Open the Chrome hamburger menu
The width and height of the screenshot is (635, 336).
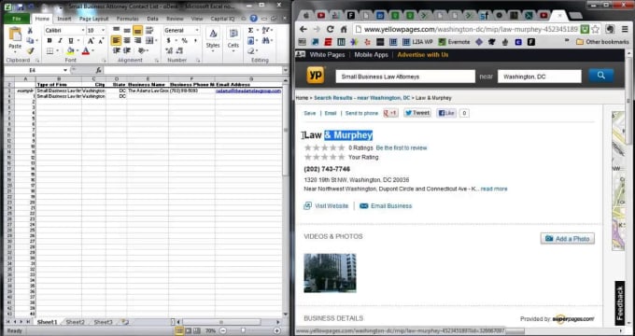(x=626, y=29)
